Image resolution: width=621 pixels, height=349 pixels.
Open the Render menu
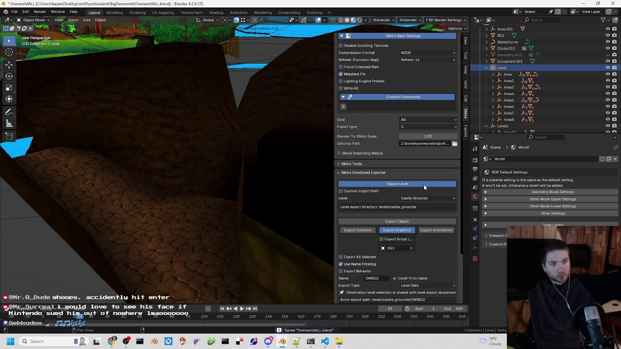coord(40,12)
